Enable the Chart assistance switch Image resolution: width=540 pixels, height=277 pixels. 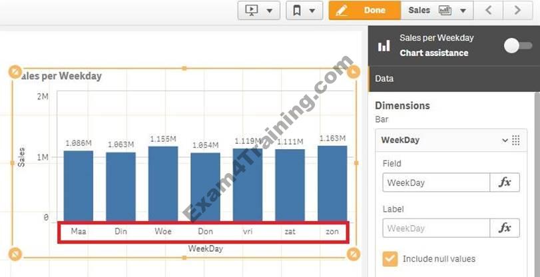tap(518, 46)
